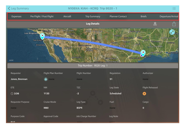Select the arrival marker near San Diego
The width and height of the screenshot is (186, 129).
pyautogui.click(x=42, y=36)
